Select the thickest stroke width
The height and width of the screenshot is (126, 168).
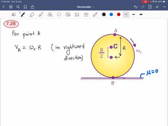pyautogui.click(x=141, y=14)
